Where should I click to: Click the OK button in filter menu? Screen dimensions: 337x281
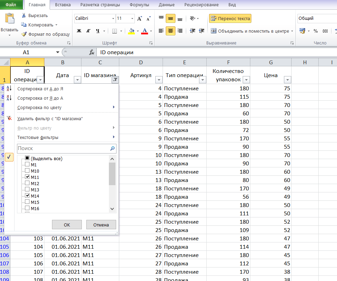pos(67,225)
